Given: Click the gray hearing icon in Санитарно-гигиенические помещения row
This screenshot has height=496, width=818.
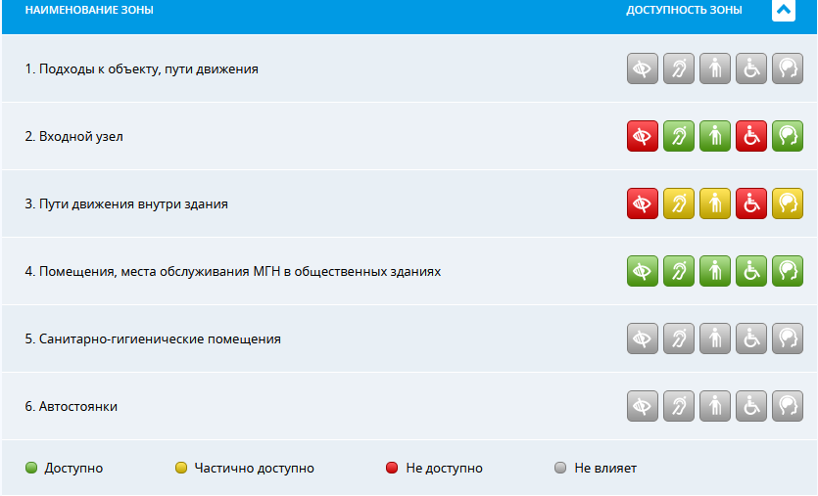Looking at the screenshot, I should pos(679,338).
